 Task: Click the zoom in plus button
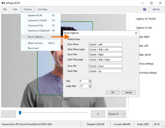pos(98,114)
